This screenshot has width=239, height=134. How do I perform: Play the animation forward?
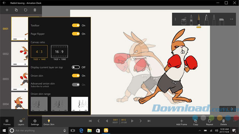point(132,121)
